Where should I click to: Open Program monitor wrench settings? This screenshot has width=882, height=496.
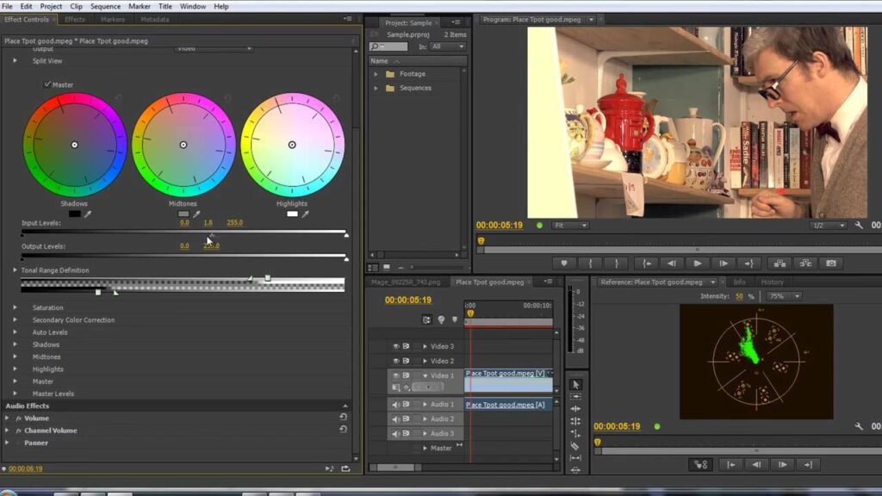point(859,226)
